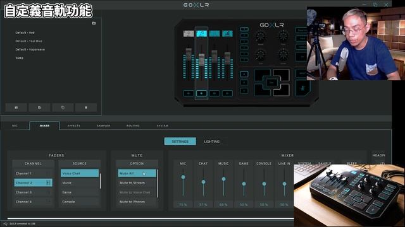Choose Mute to Stream option

(137, 183)
